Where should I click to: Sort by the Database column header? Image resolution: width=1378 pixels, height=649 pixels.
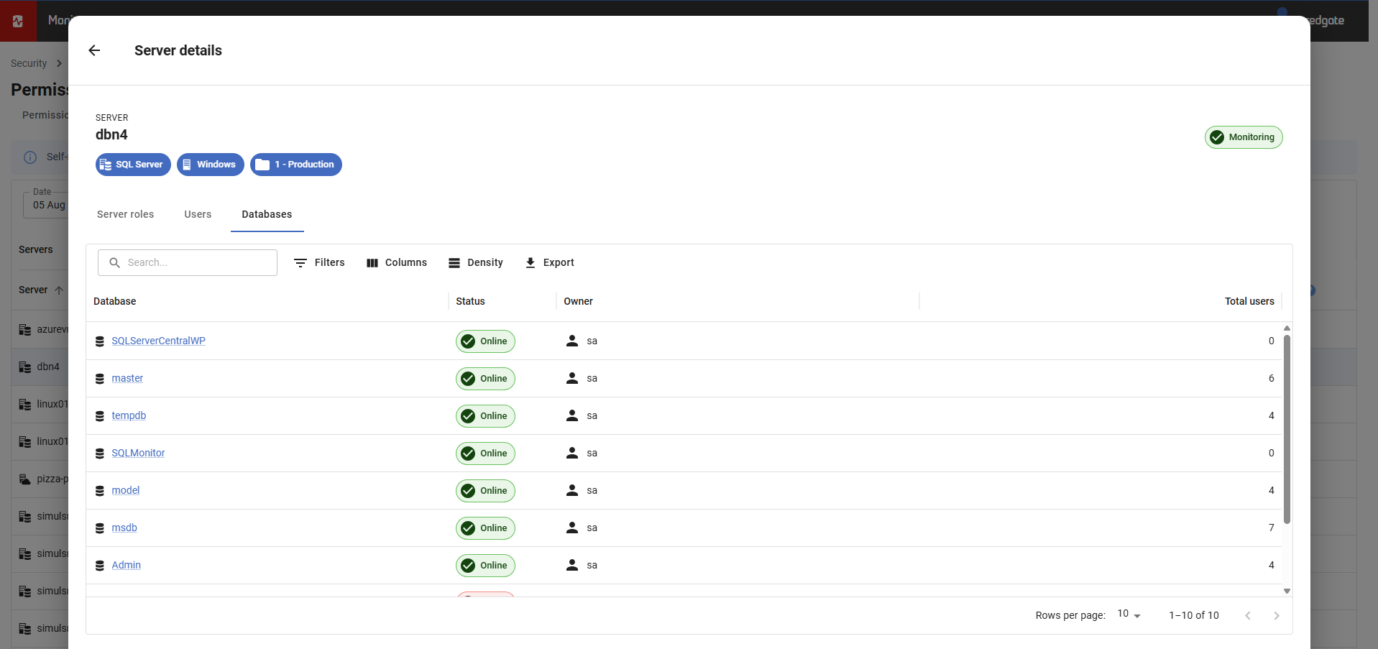point(115,301)
